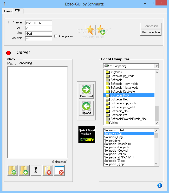
Task: Select the Softpedia DVD folder
Action: [x=129, y=95]
